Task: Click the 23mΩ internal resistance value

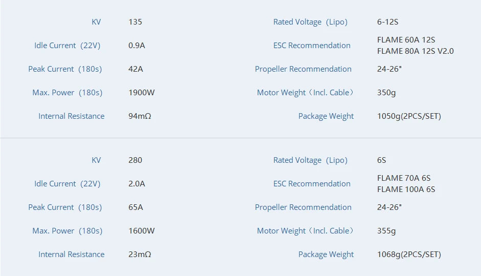Action: click(140, 254)
